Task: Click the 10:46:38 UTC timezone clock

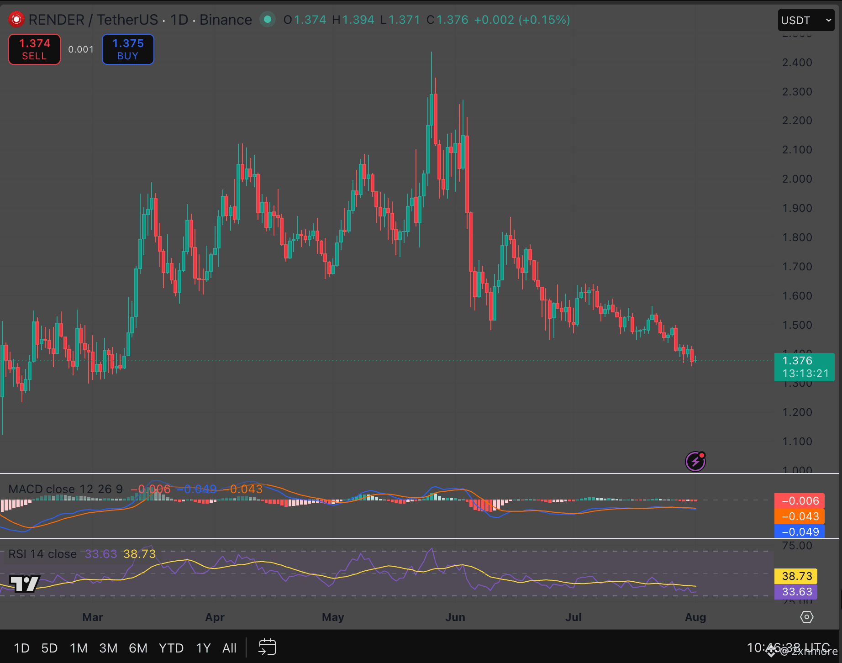Action: [788, 647]
